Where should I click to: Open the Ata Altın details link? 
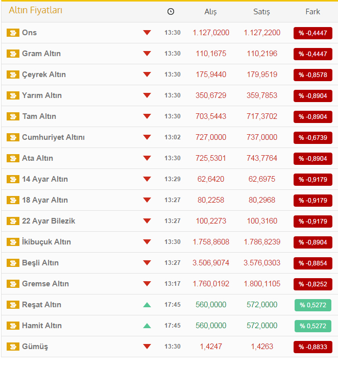(37, 159)
